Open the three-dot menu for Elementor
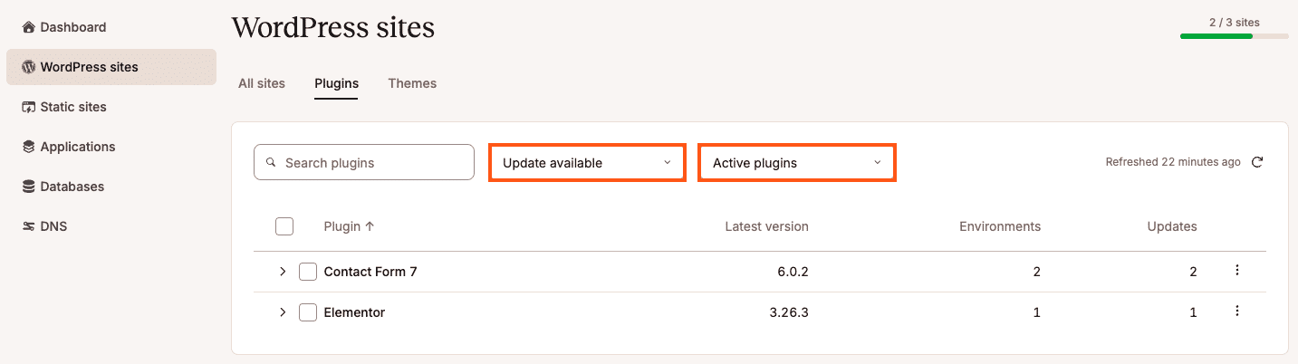 click(1237, 311)
